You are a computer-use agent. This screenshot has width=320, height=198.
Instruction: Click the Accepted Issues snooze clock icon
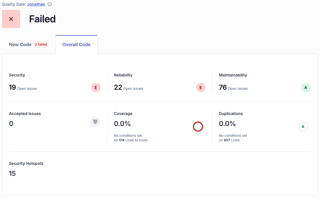click(x=95, y=122)
